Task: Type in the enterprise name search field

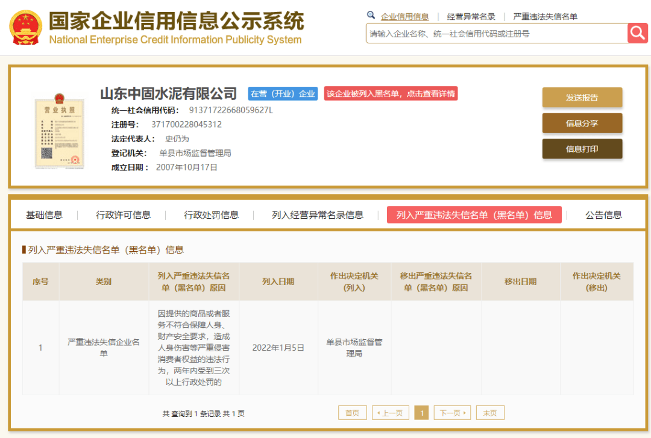Action: click(x=495, y=34)
